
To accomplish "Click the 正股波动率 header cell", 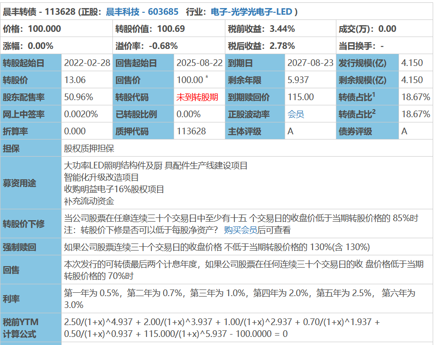I will point(255,114).
